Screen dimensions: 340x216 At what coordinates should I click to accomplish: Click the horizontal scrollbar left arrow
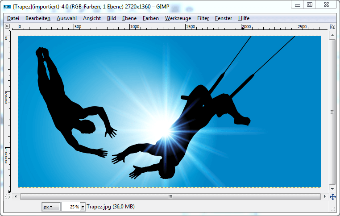tap(16, 196)
